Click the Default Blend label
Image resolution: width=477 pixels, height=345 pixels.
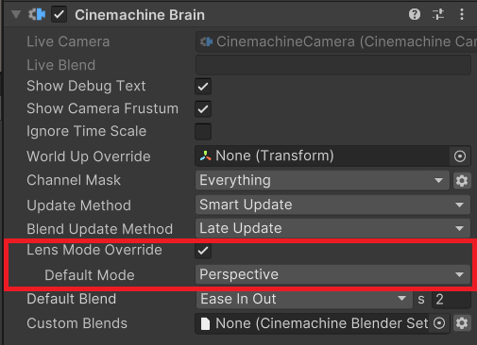(x=72, y=299)
